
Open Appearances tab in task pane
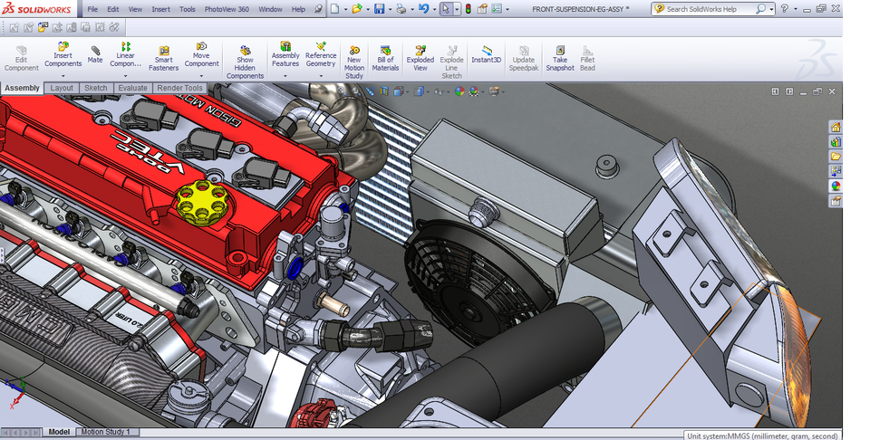click(x=836, y=187)
